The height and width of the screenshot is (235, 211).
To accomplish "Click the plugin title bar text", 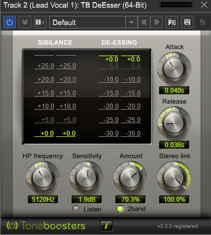I will [x=75, y=5].
